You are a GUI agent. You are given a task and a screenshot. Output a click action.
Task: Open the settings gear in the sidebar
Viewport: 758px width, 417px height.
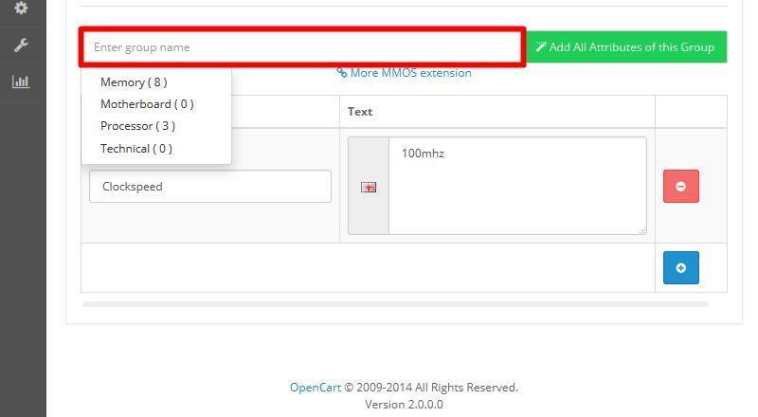[x=21, y=8]
